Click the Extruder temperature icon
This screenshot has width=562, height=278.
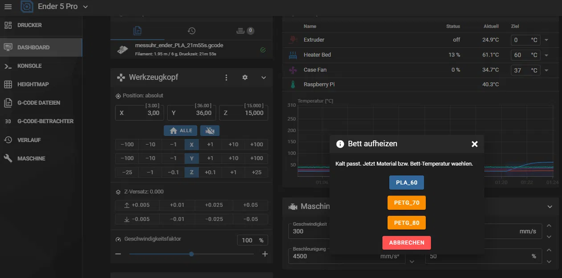pos(293,40)
